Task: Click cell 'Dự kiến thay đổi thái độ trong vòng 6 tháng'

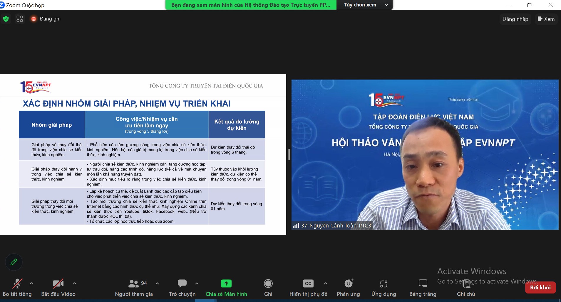Action: pos(237,150)
